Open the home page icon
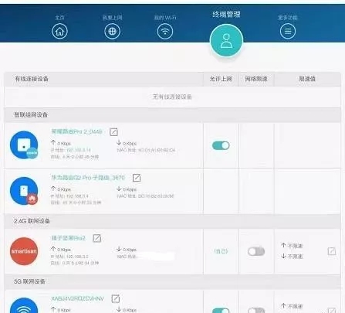Image resolution: width=345 pixels, height=313 pixels. click(59, 32)
